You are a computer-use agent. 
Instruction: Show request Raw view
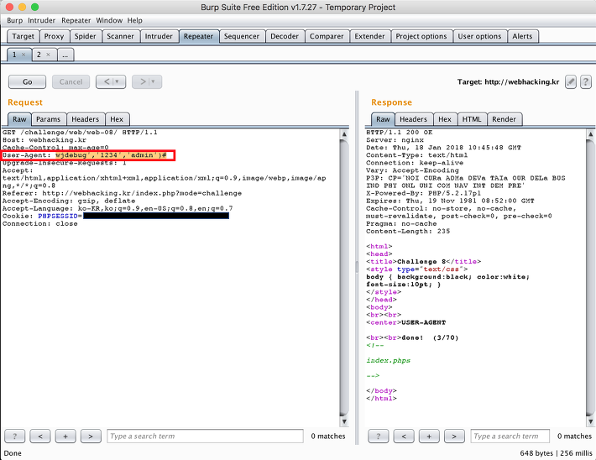click(x=19, y=119)
